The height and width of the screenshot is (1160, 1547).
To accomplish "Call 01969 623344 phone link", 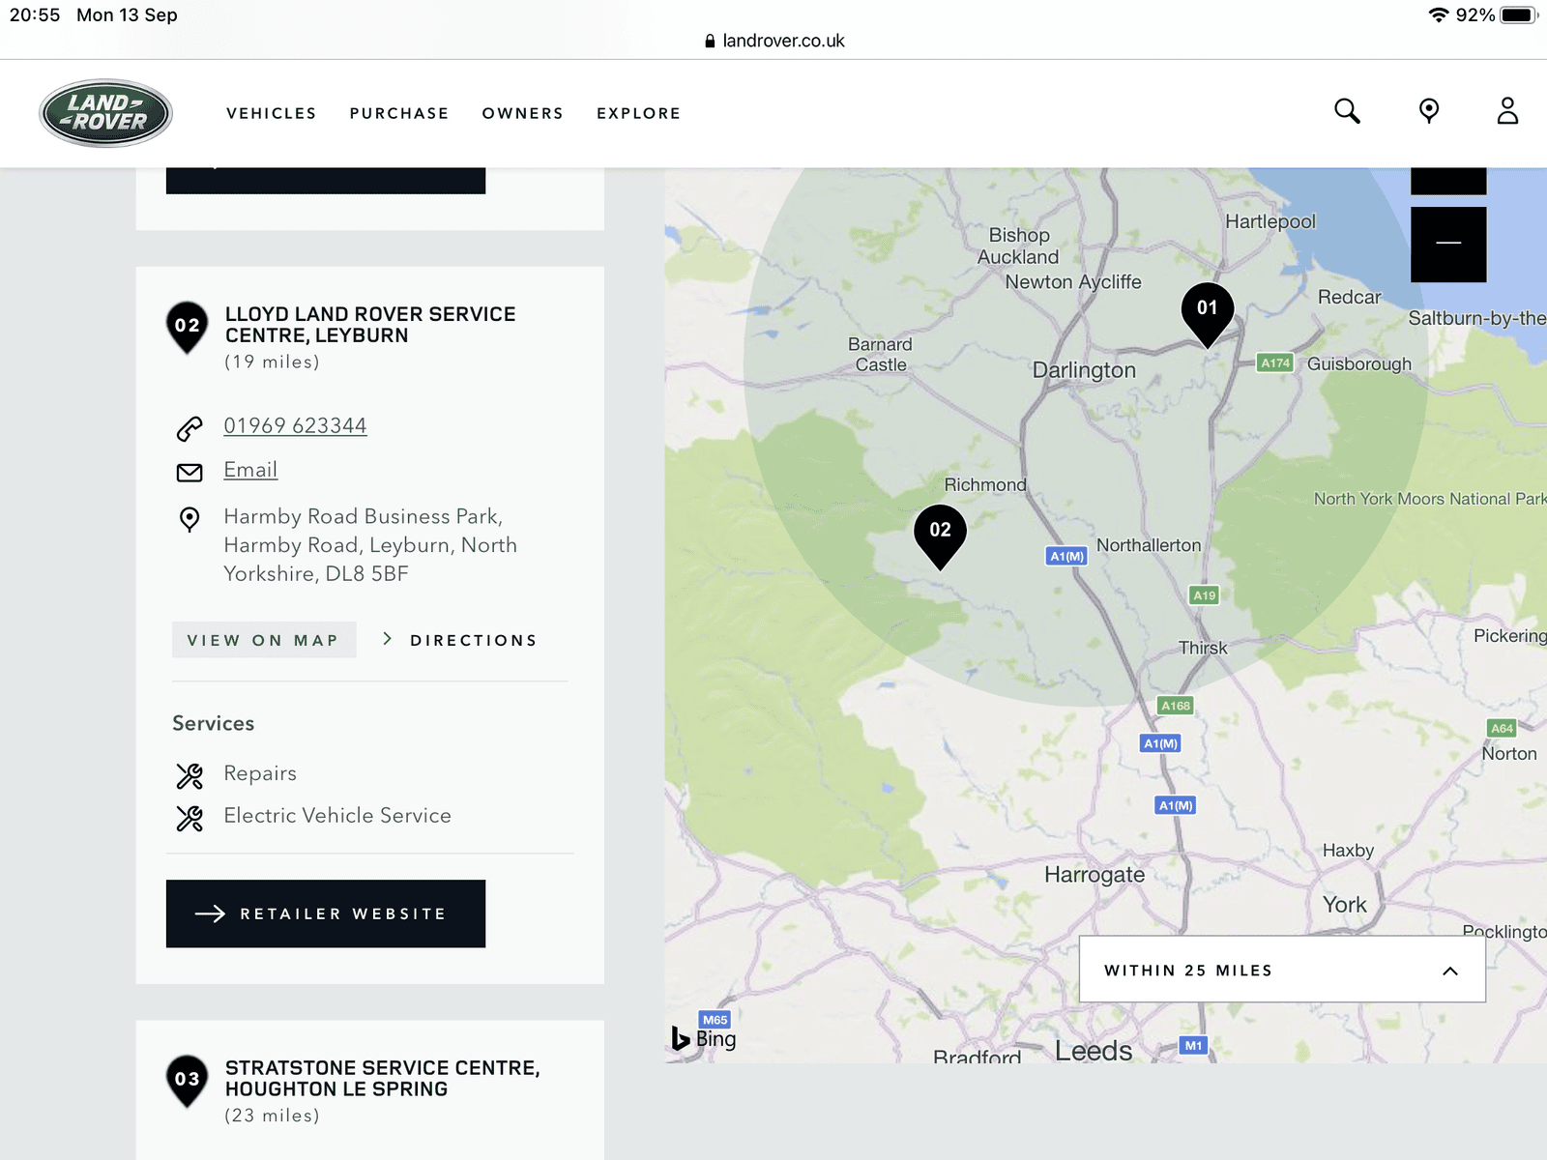I will 295,426.
